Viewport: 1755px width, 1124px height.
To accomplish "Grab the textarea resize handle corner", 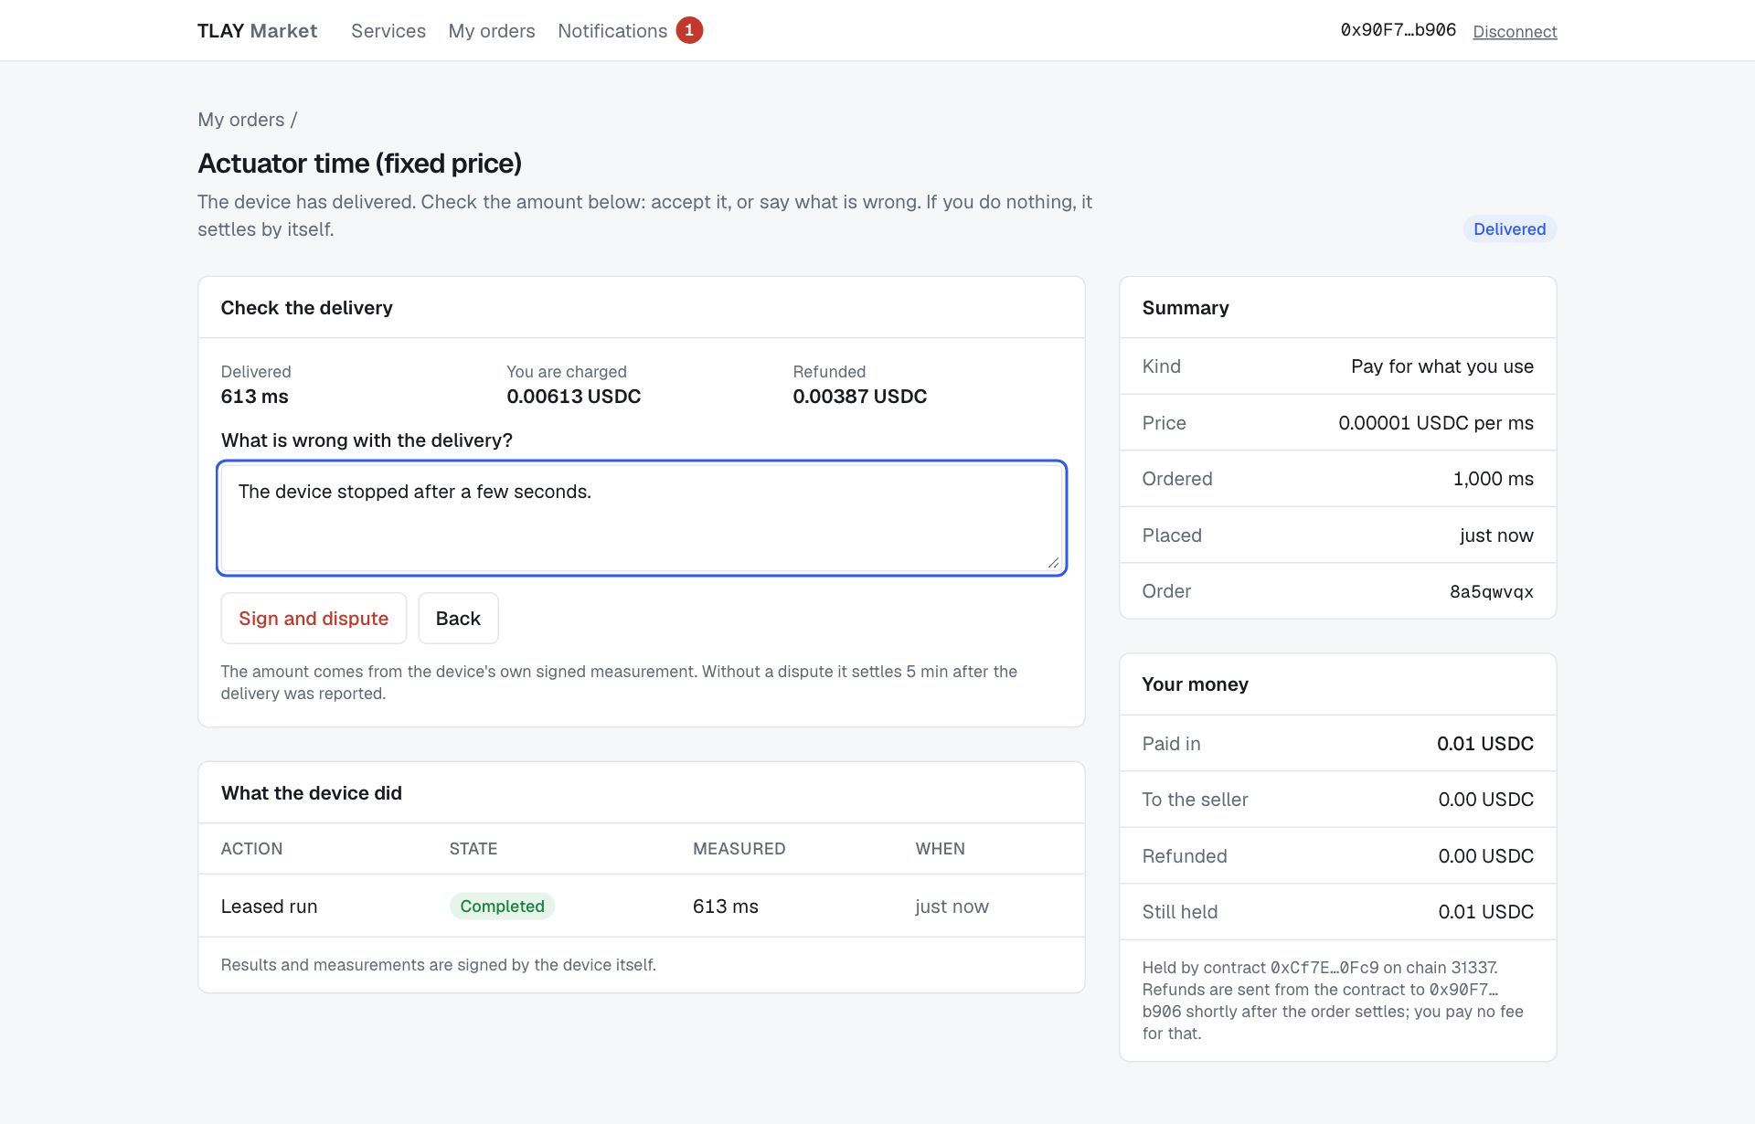I will click(1053, 563).
